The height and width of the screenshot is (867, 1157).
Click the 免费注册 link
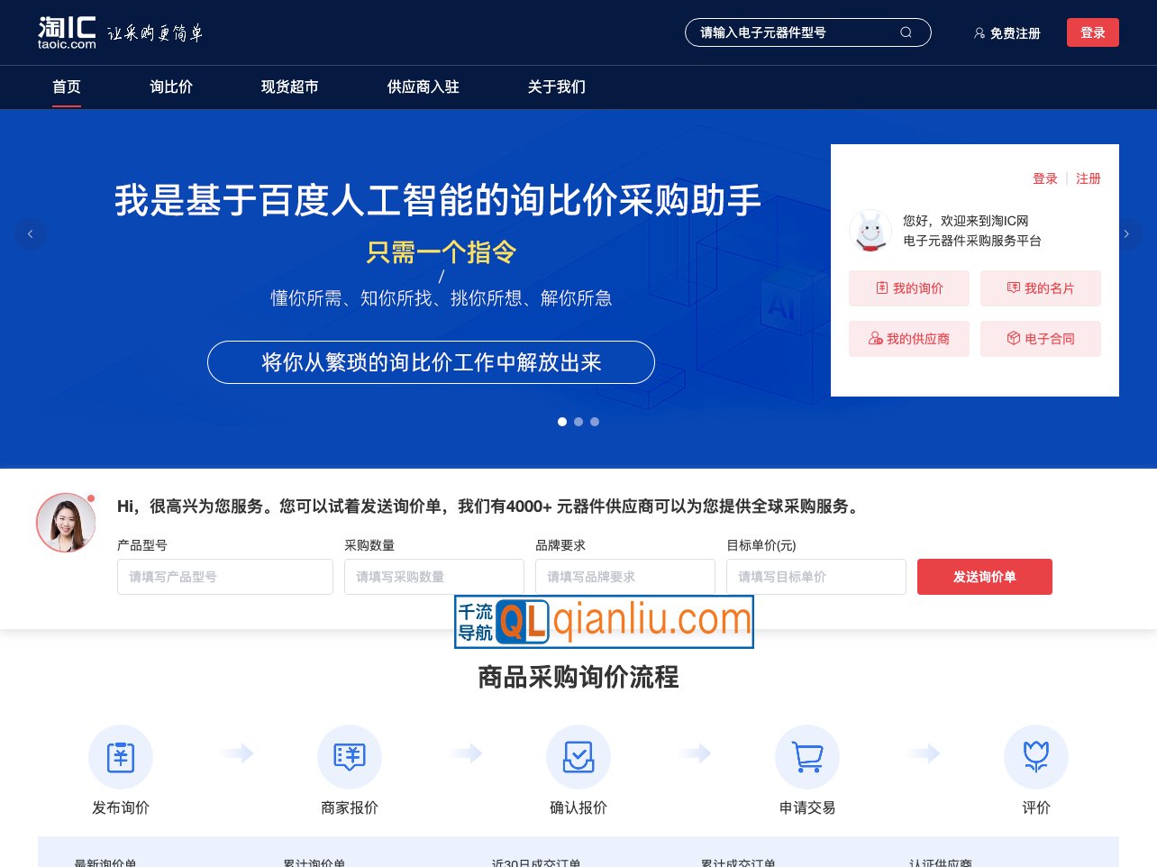point(1007,33)
